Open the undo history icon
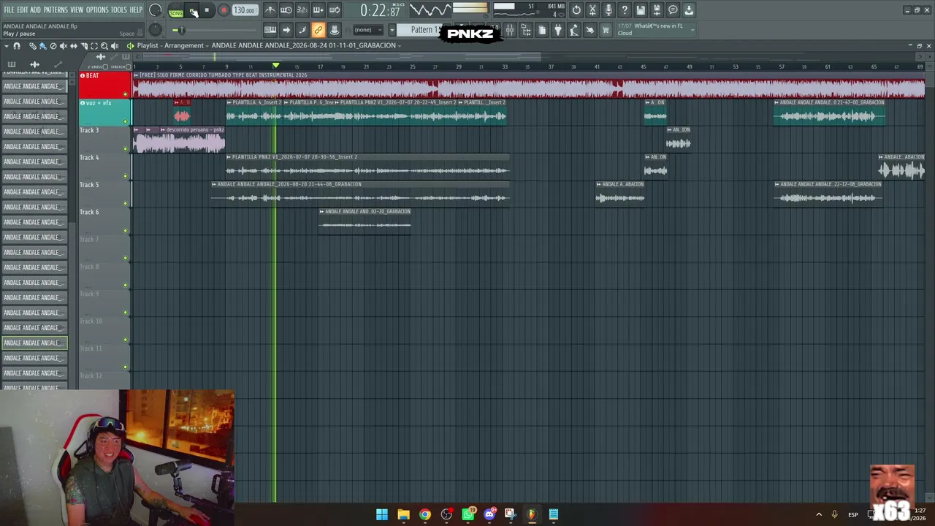Image resolution: width=935 pixels, height=526 pixels. pyautogui.click(x=576, y=10)
